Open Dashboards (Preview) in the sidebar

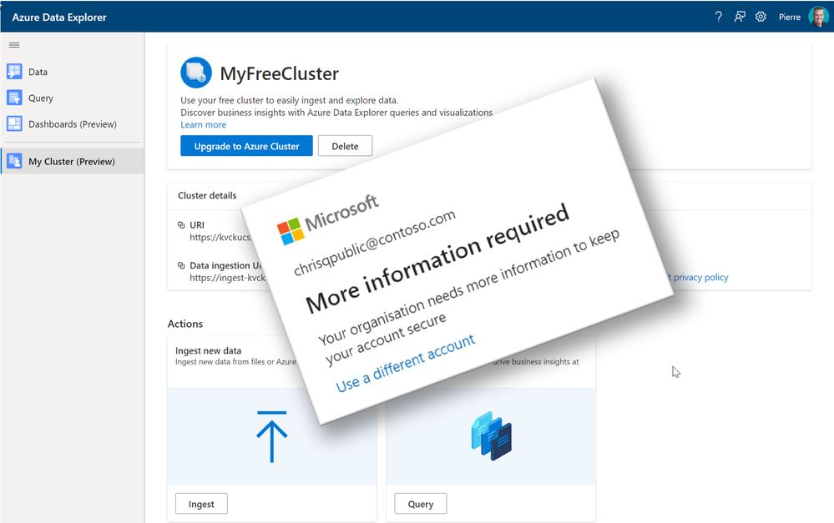72,123
